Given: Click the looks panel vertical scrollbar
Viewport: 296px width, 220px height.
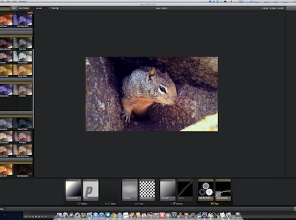Looking at the screenshot, I should tap(34, 89).
